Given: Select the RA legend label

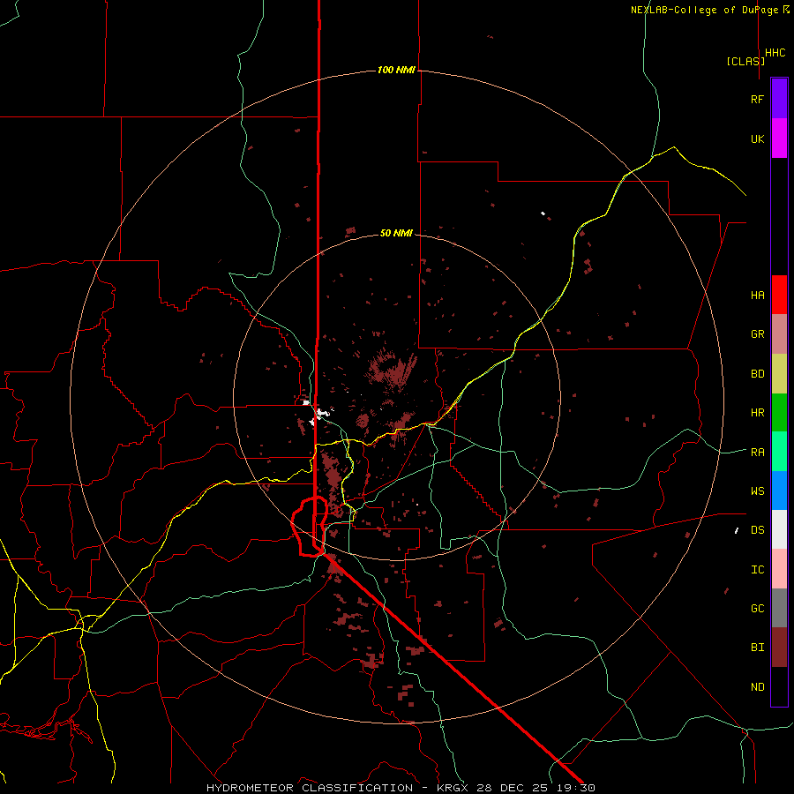Looking at the screenshot, I should [757, 453].
